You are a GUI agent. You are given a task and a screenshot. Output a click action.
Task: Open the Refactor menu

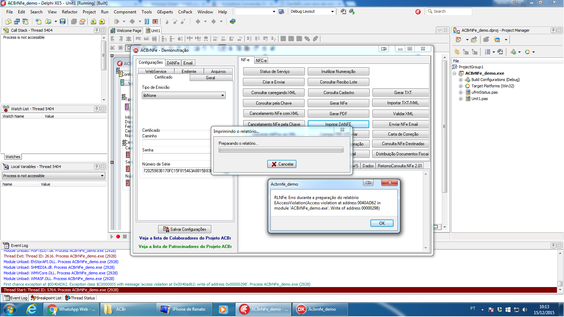click(70, 12)
